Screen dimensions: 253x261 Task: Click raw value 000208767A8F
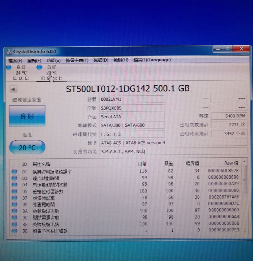224,197
